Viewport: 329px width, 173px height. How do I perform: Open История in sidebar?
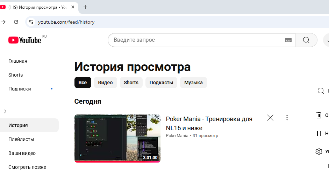tap(29, 125)
